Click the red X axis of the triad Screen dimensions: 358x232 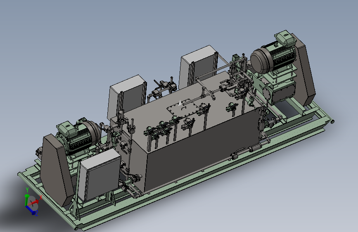[x=34, y=202]
